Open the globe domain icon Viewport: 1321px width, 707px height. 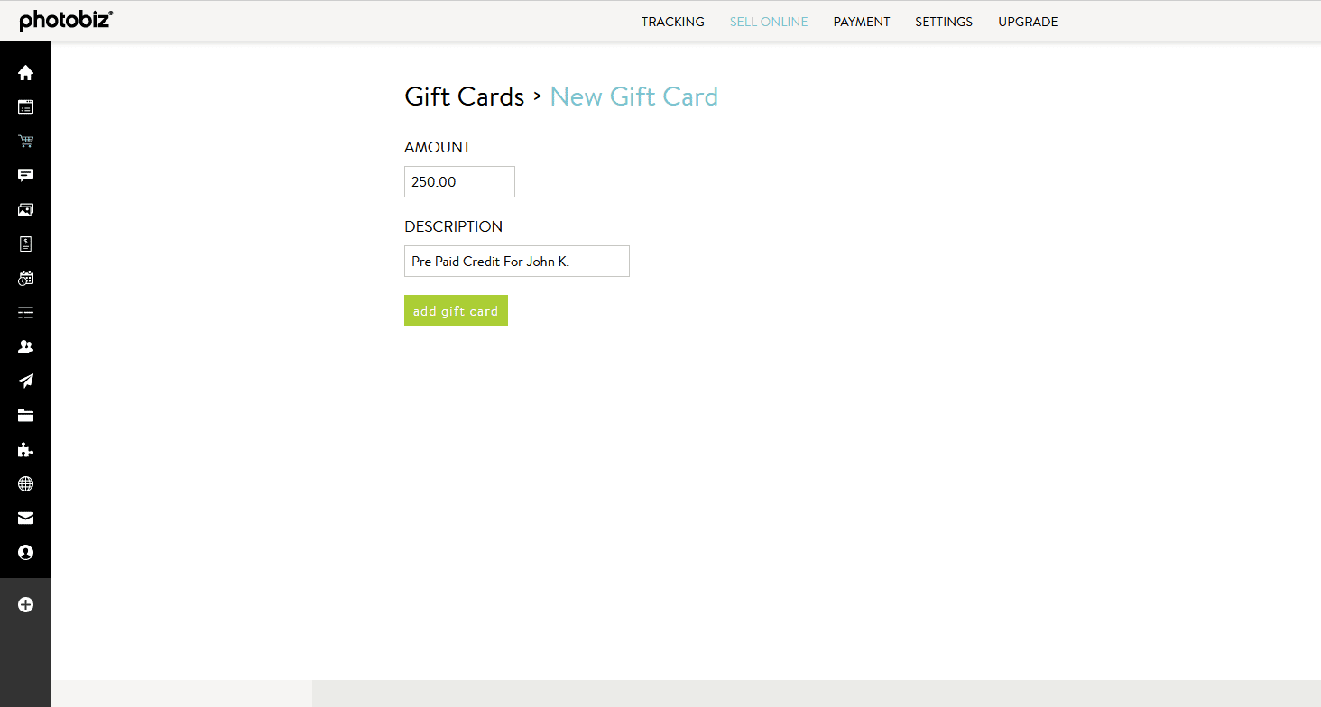(25, 483)
